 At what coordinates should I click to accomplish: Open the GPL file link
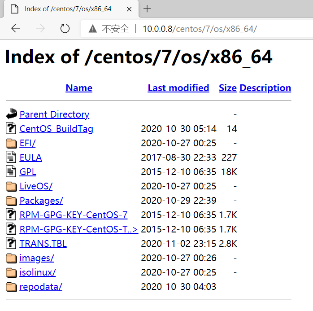click(x=28, y=172)
